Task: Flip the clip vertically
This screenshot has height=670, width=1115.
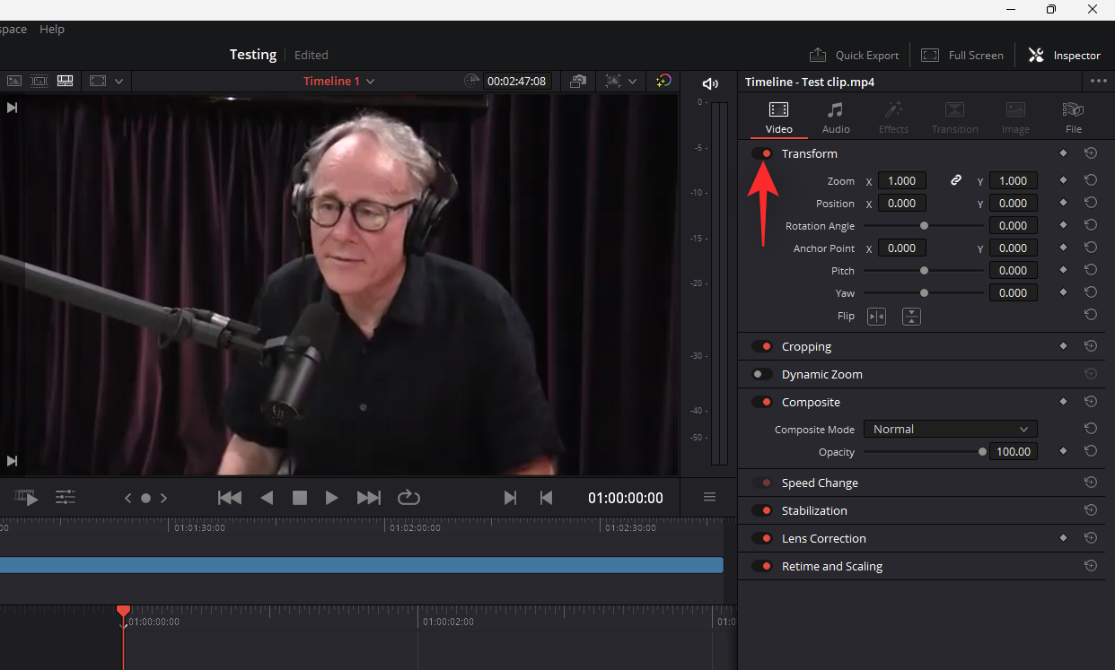Action: pos(911,316)
